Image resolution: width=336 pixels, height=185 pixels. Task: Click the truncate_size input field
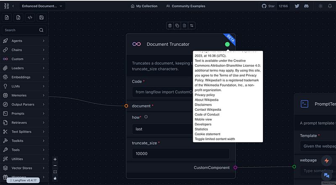coord(181,154)
